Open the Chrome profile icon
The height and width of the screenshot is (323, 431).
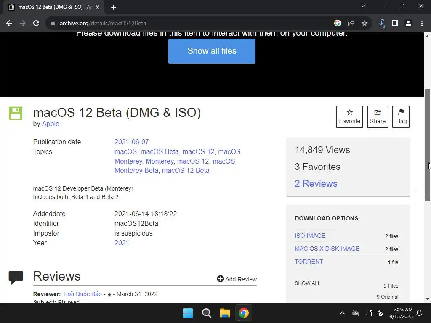408,24
